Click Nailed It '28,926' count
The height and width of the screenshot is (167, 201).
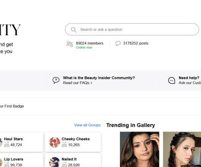pos(74,165)
